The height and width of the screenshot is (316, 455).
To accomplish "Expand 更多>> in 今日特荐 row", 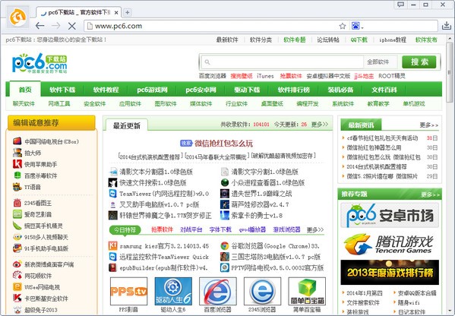I will [x=315, y=229].
